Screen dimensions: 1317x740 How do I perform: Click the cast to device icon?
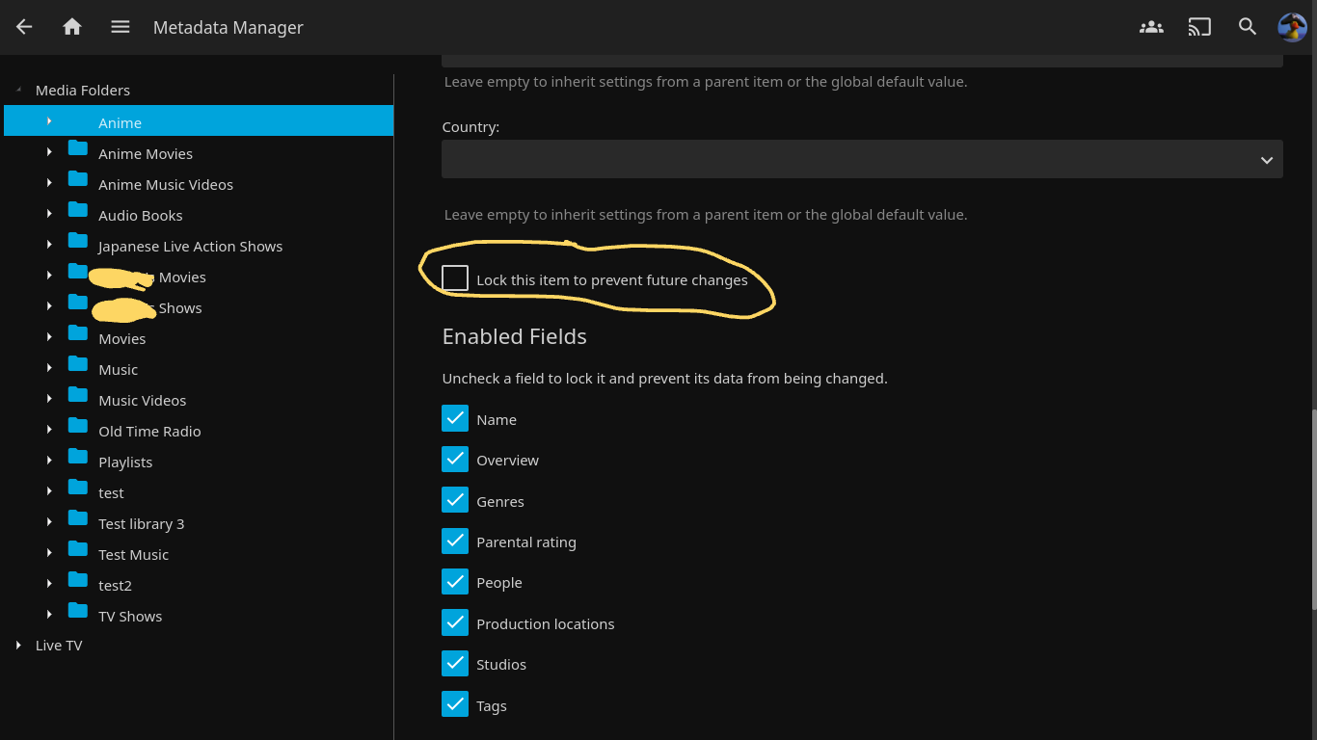tap(1199, 27)
